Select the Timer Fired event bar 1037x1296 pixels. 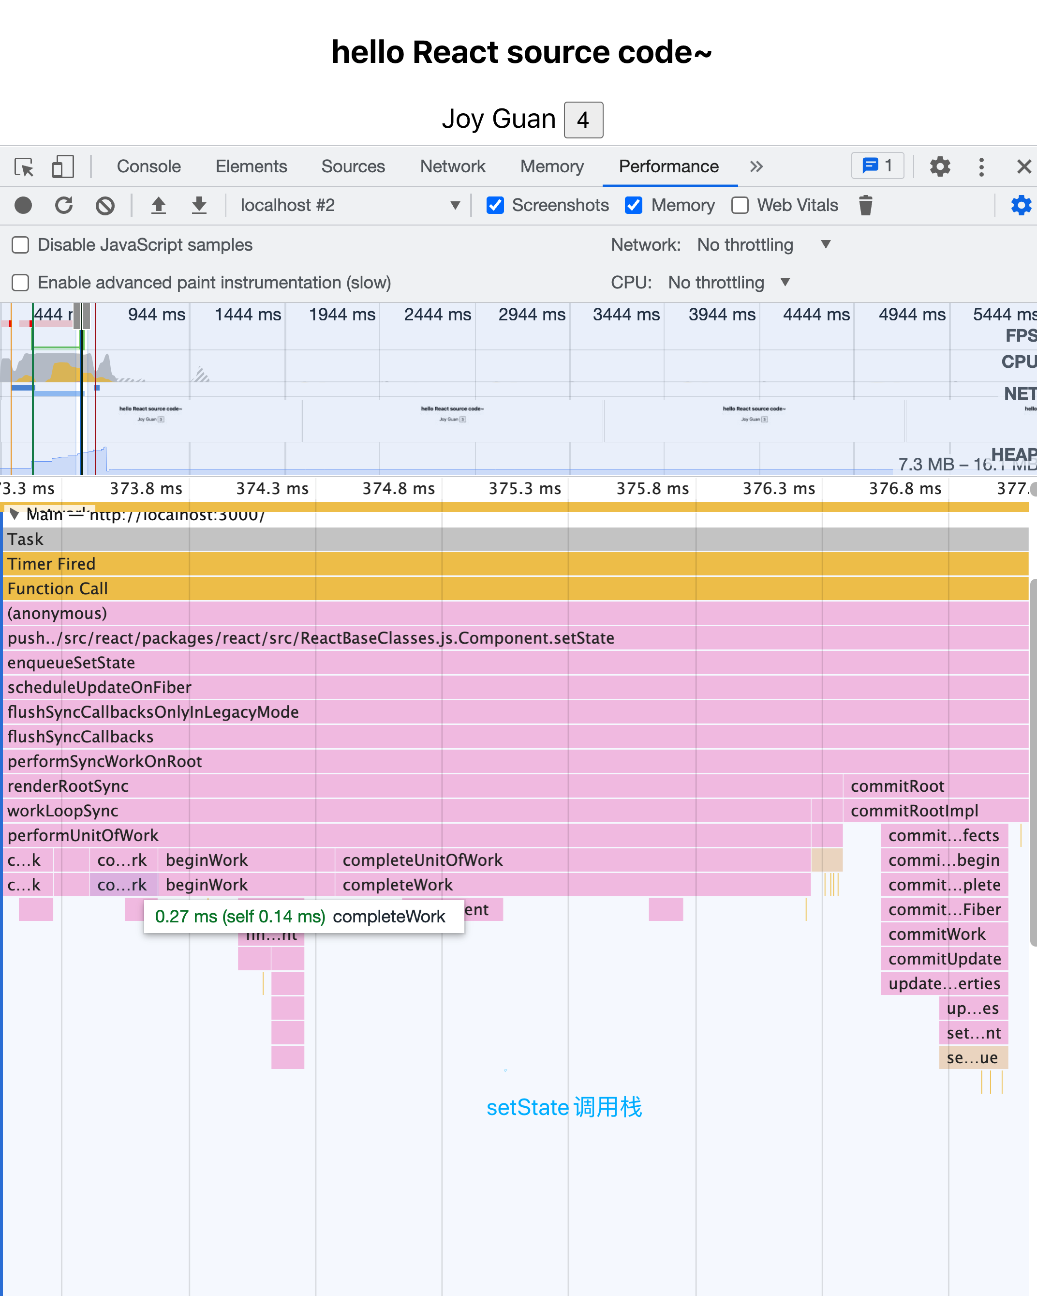click(516, 564)
